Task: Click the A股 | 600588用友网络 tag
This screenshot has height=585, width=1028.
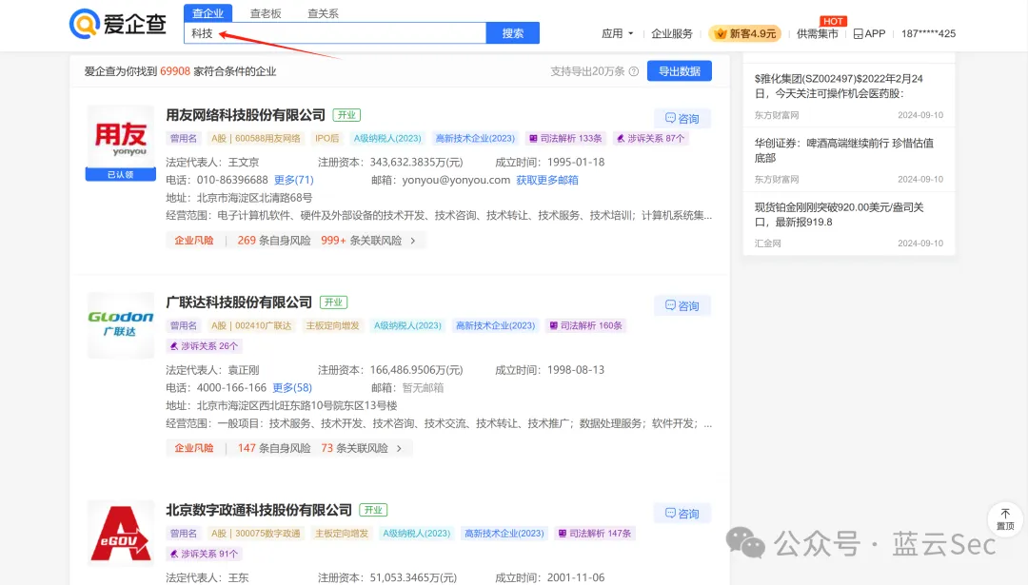Action: [x=256, y=138]
